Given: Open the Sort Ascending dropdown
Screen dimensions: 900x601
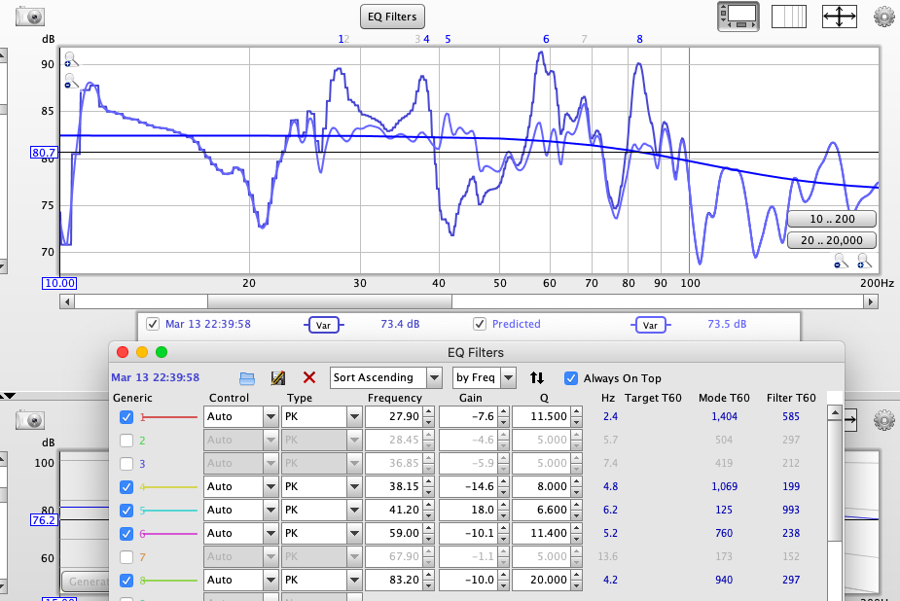Looking at the screenshot, I should (x=385, y=377).
